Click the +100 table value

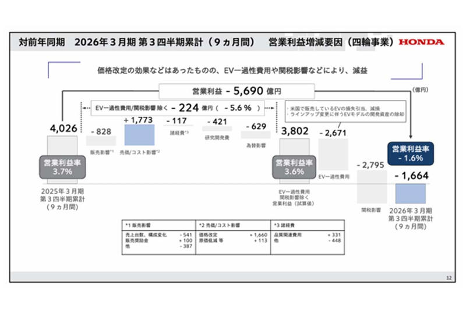(186, 240)
